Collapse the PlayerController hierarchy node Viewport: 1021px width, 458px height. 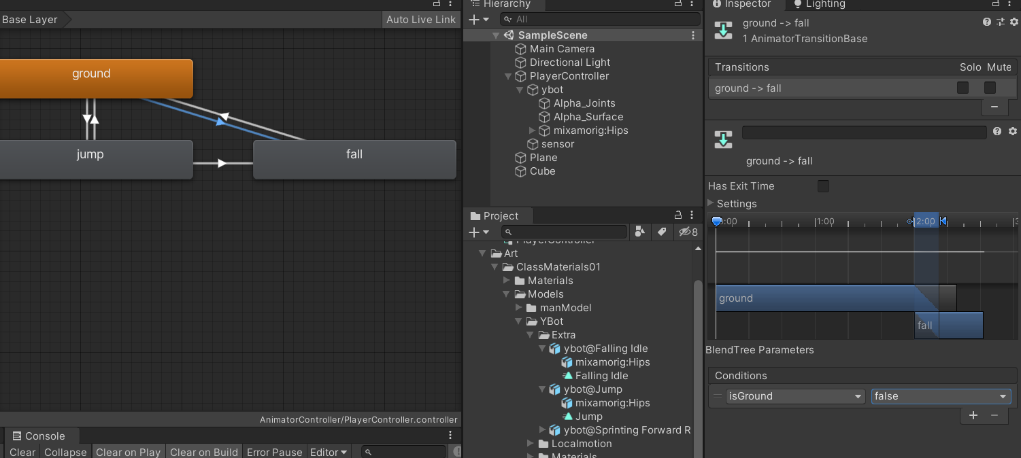507,76
